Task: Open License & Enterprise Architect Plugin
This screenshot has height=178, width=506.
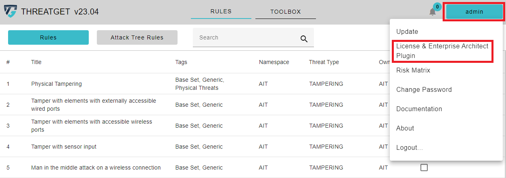Action: [442, 51]
